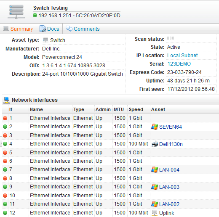Click the red status dot for interface 5
The height and width of the screenshot is (217, 219).
pos(5,153)
